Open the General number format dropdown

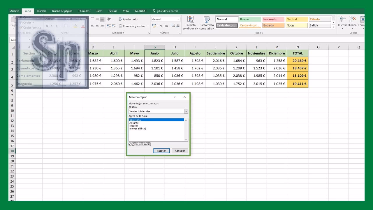pos(178,19)
